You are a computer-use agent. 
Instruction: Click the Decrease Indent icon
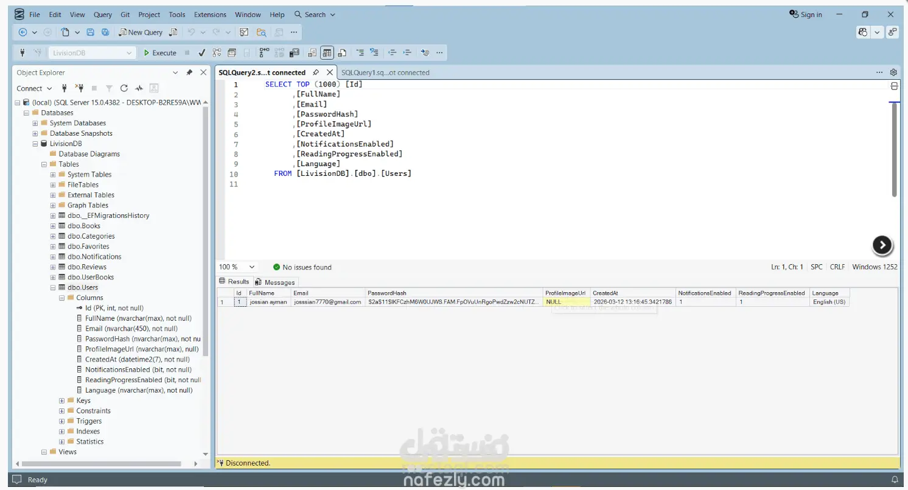click(393, 53)
